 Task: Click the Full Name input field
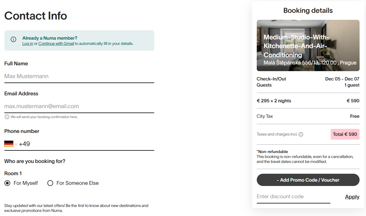(79, 76)
